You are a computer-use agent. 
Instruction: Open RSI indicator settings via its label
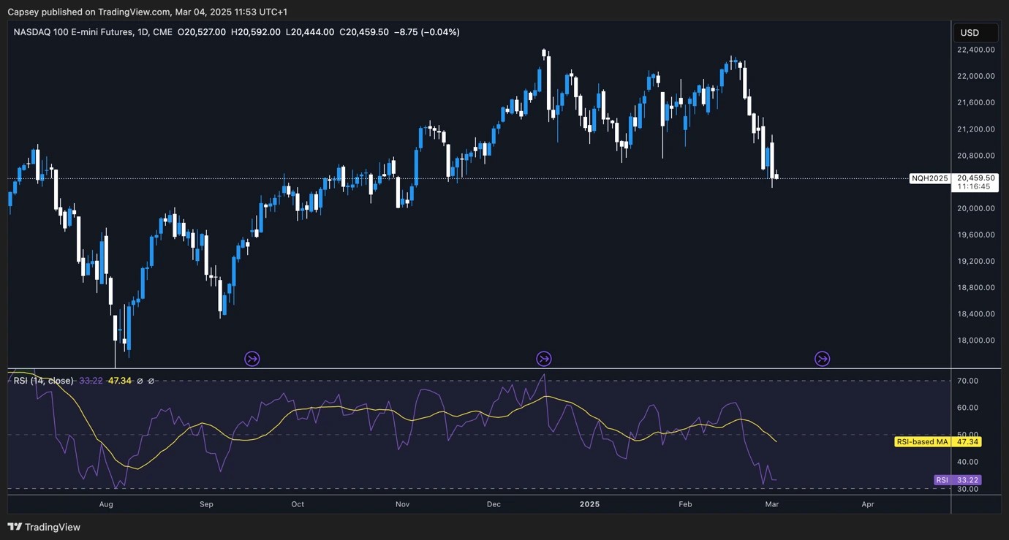(x=40, y=381)
